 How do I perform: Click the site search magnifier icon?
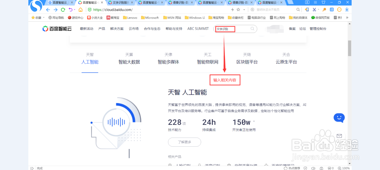252,29
